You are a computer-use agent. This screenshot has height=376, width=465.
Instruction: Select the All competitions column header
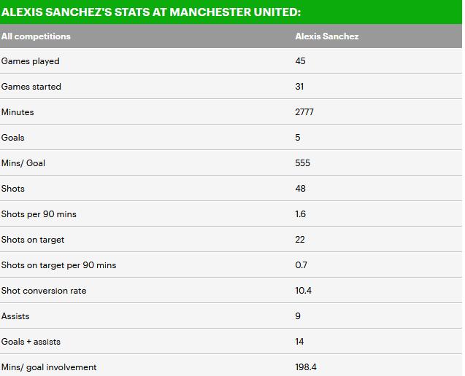click(36, 36)
